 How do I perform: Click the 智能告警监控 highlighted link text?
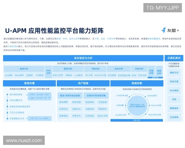pyautogui.click(x=154, y=39)
